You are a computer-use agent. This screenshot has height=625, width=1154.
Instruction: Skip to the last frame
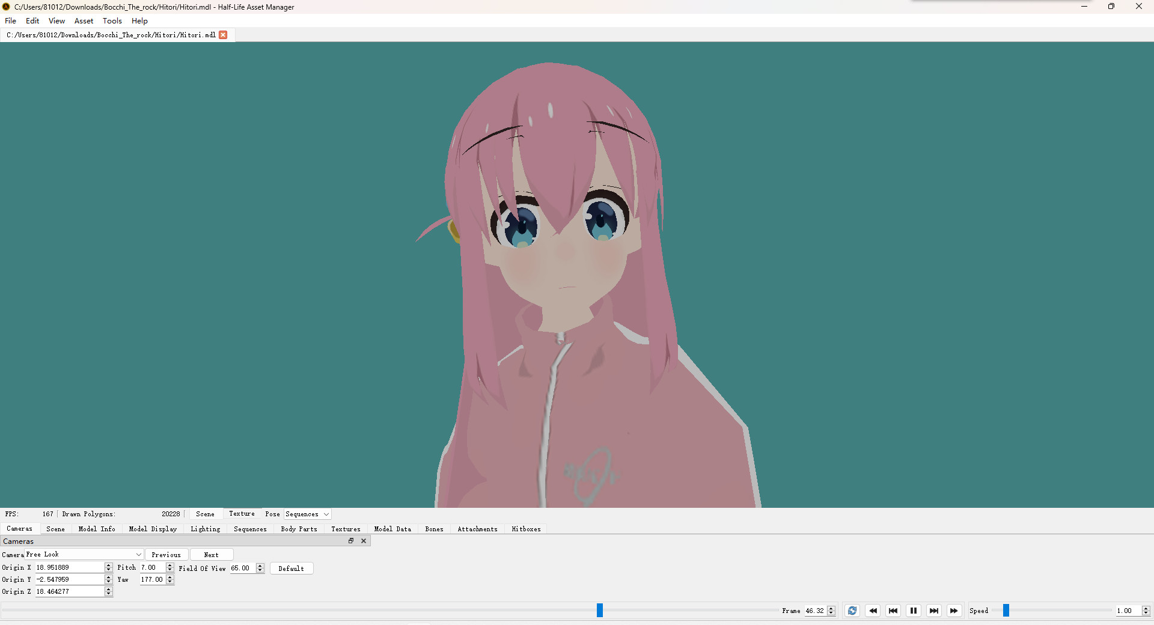point(933,611)
